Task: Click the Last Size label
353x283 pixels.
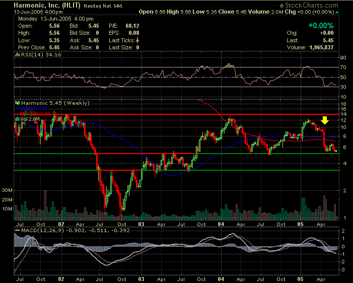Action: [x=121, y=47]
